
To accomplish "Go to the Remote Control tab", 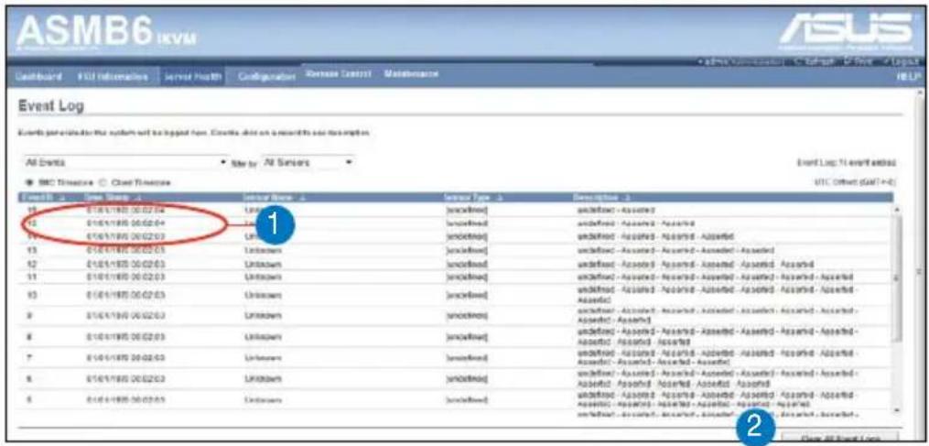I will click(339, 73).
